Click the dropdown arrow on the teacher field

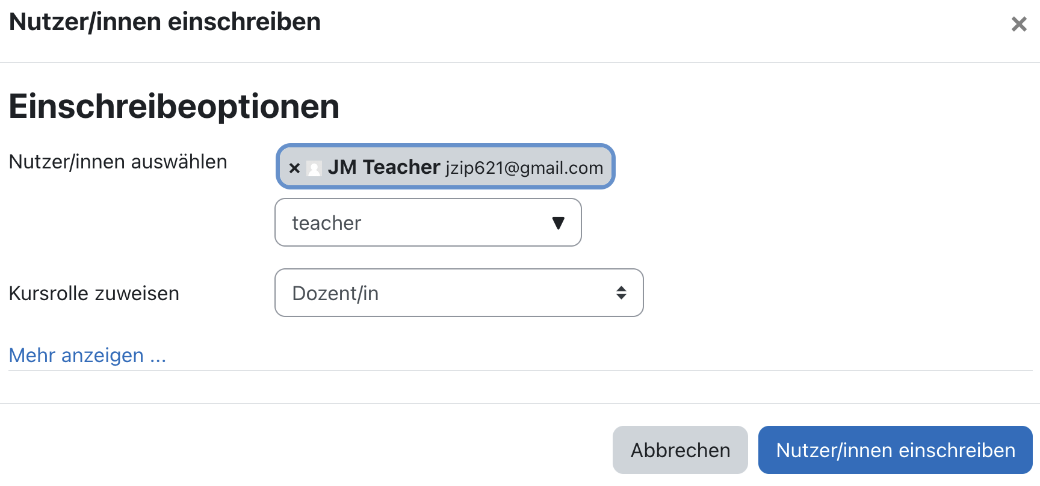pos(558,223)
